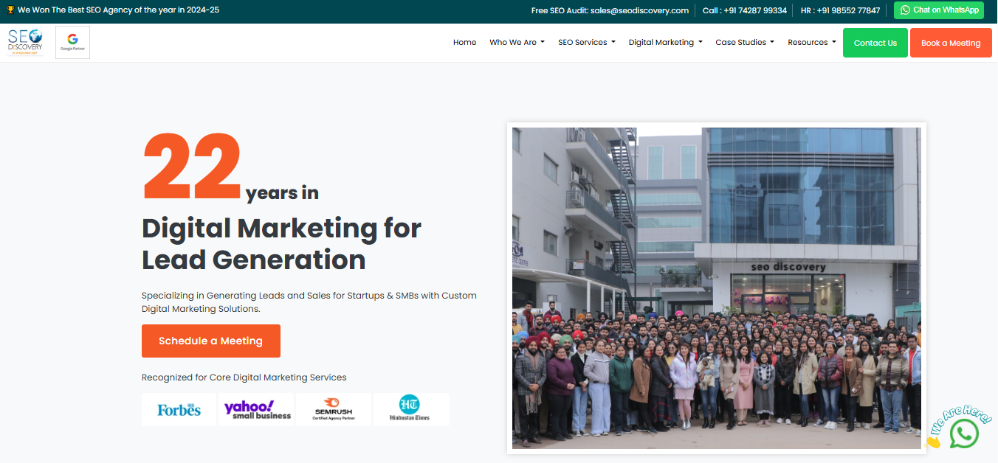This screenshot has width=998, height=463.
Task: Click the Recognized for Core Digital Marketing Services text
Action: [x=244, y=377]
